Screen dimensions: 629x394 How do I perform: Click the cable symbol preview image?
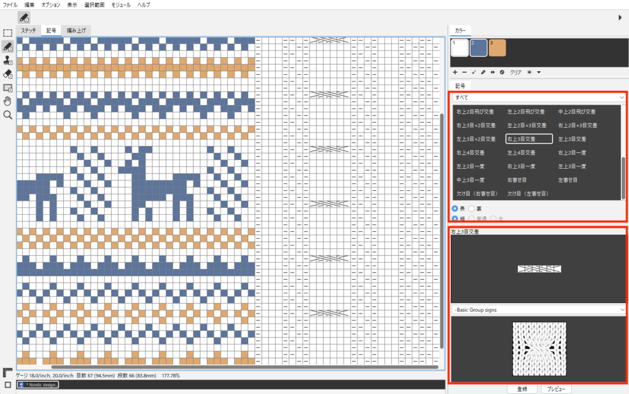tap(539, 269)
